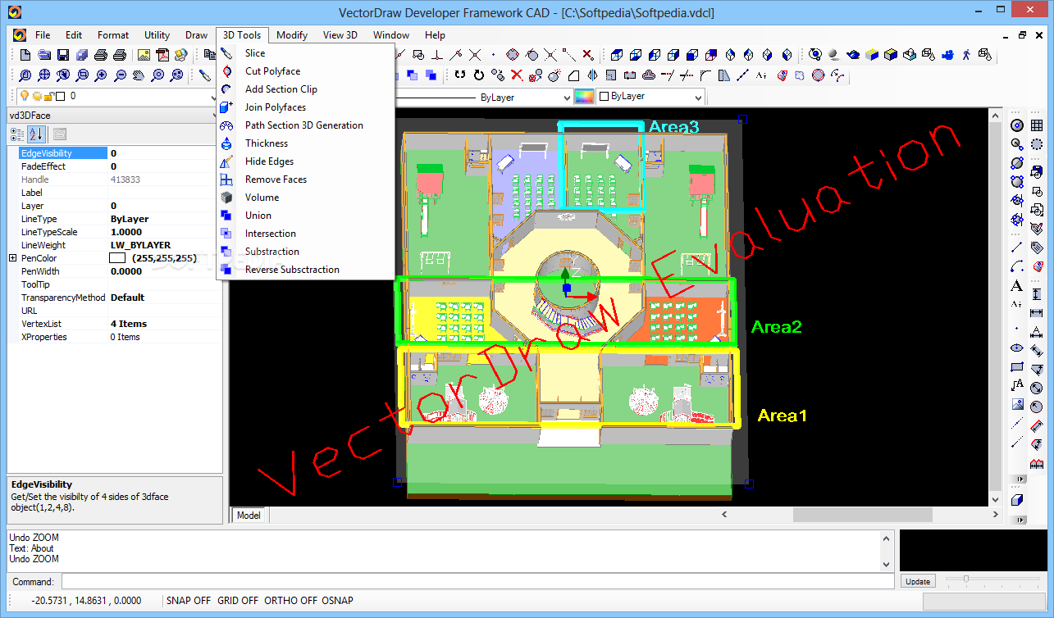Click into the Command input field
Viewport: 1054px width, 618px height.
click(477, 581)
